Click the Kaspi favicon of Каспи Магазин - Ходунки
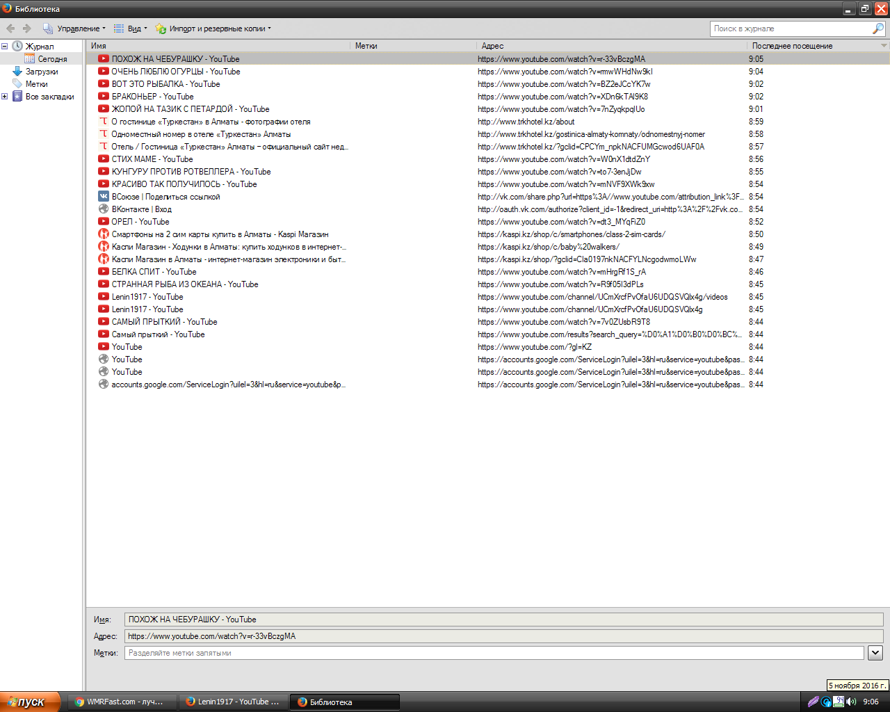 pyautogui.click(x=104, y=247)
